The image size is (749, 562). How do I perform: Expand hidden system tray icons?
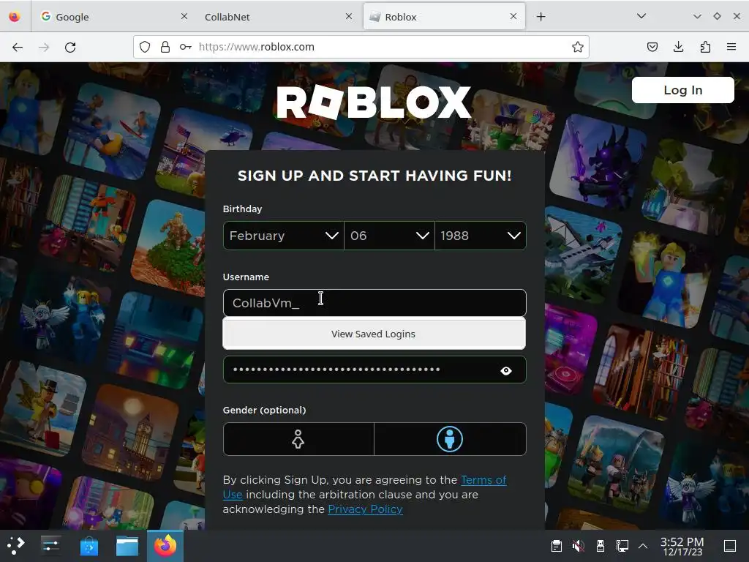643,545
